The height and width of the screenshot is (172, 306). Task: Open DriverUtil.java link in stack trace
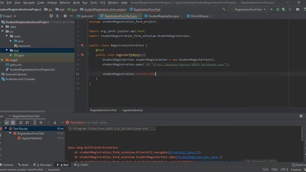(x=184, y=152)
